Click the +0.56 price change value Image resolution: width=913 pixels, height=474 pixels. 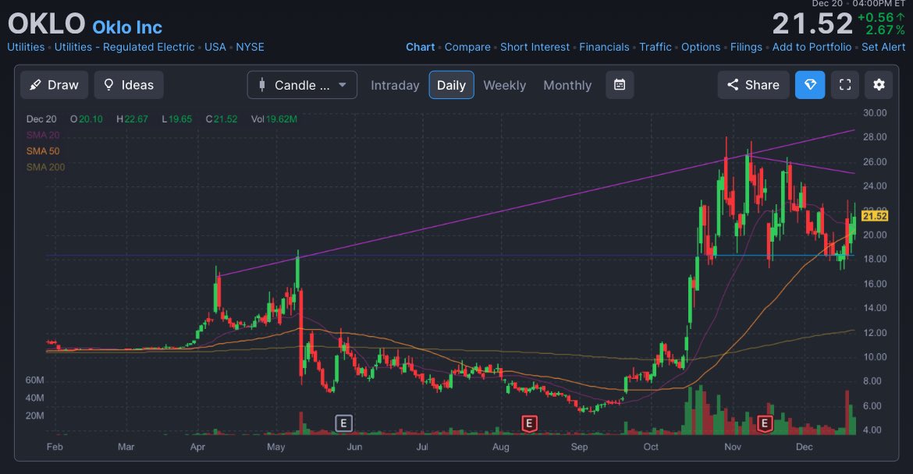click(x=875, y=18)
